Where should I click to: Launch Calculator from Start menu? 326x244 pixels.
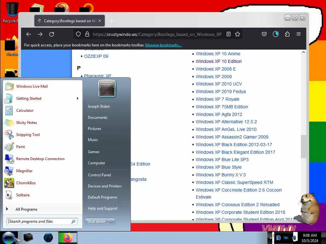click(x=42, y=110)
